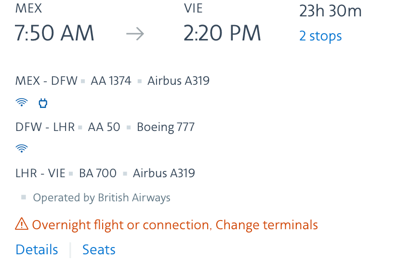Click flight number BA 700
396x261 pixels.
98,173
